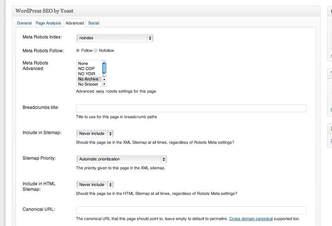
Task: Switch to the General tab
Action: [24, 23]
